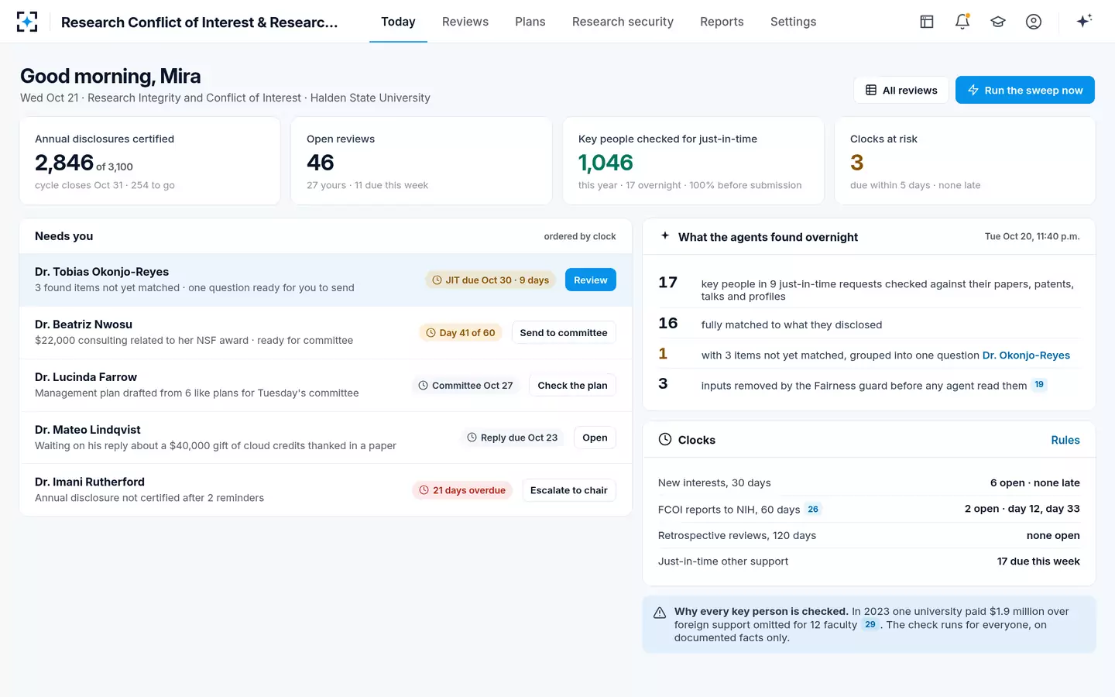Open the Rules link in Clocks
The height and width of the screenshot is (697, 1115).
click(x=1065, y=440)
